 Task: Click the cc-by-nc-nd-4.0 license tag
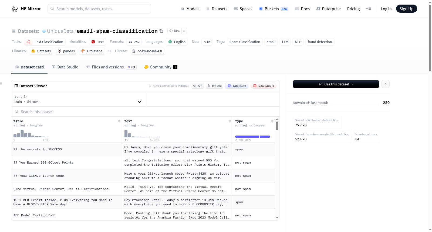[147, 51]
